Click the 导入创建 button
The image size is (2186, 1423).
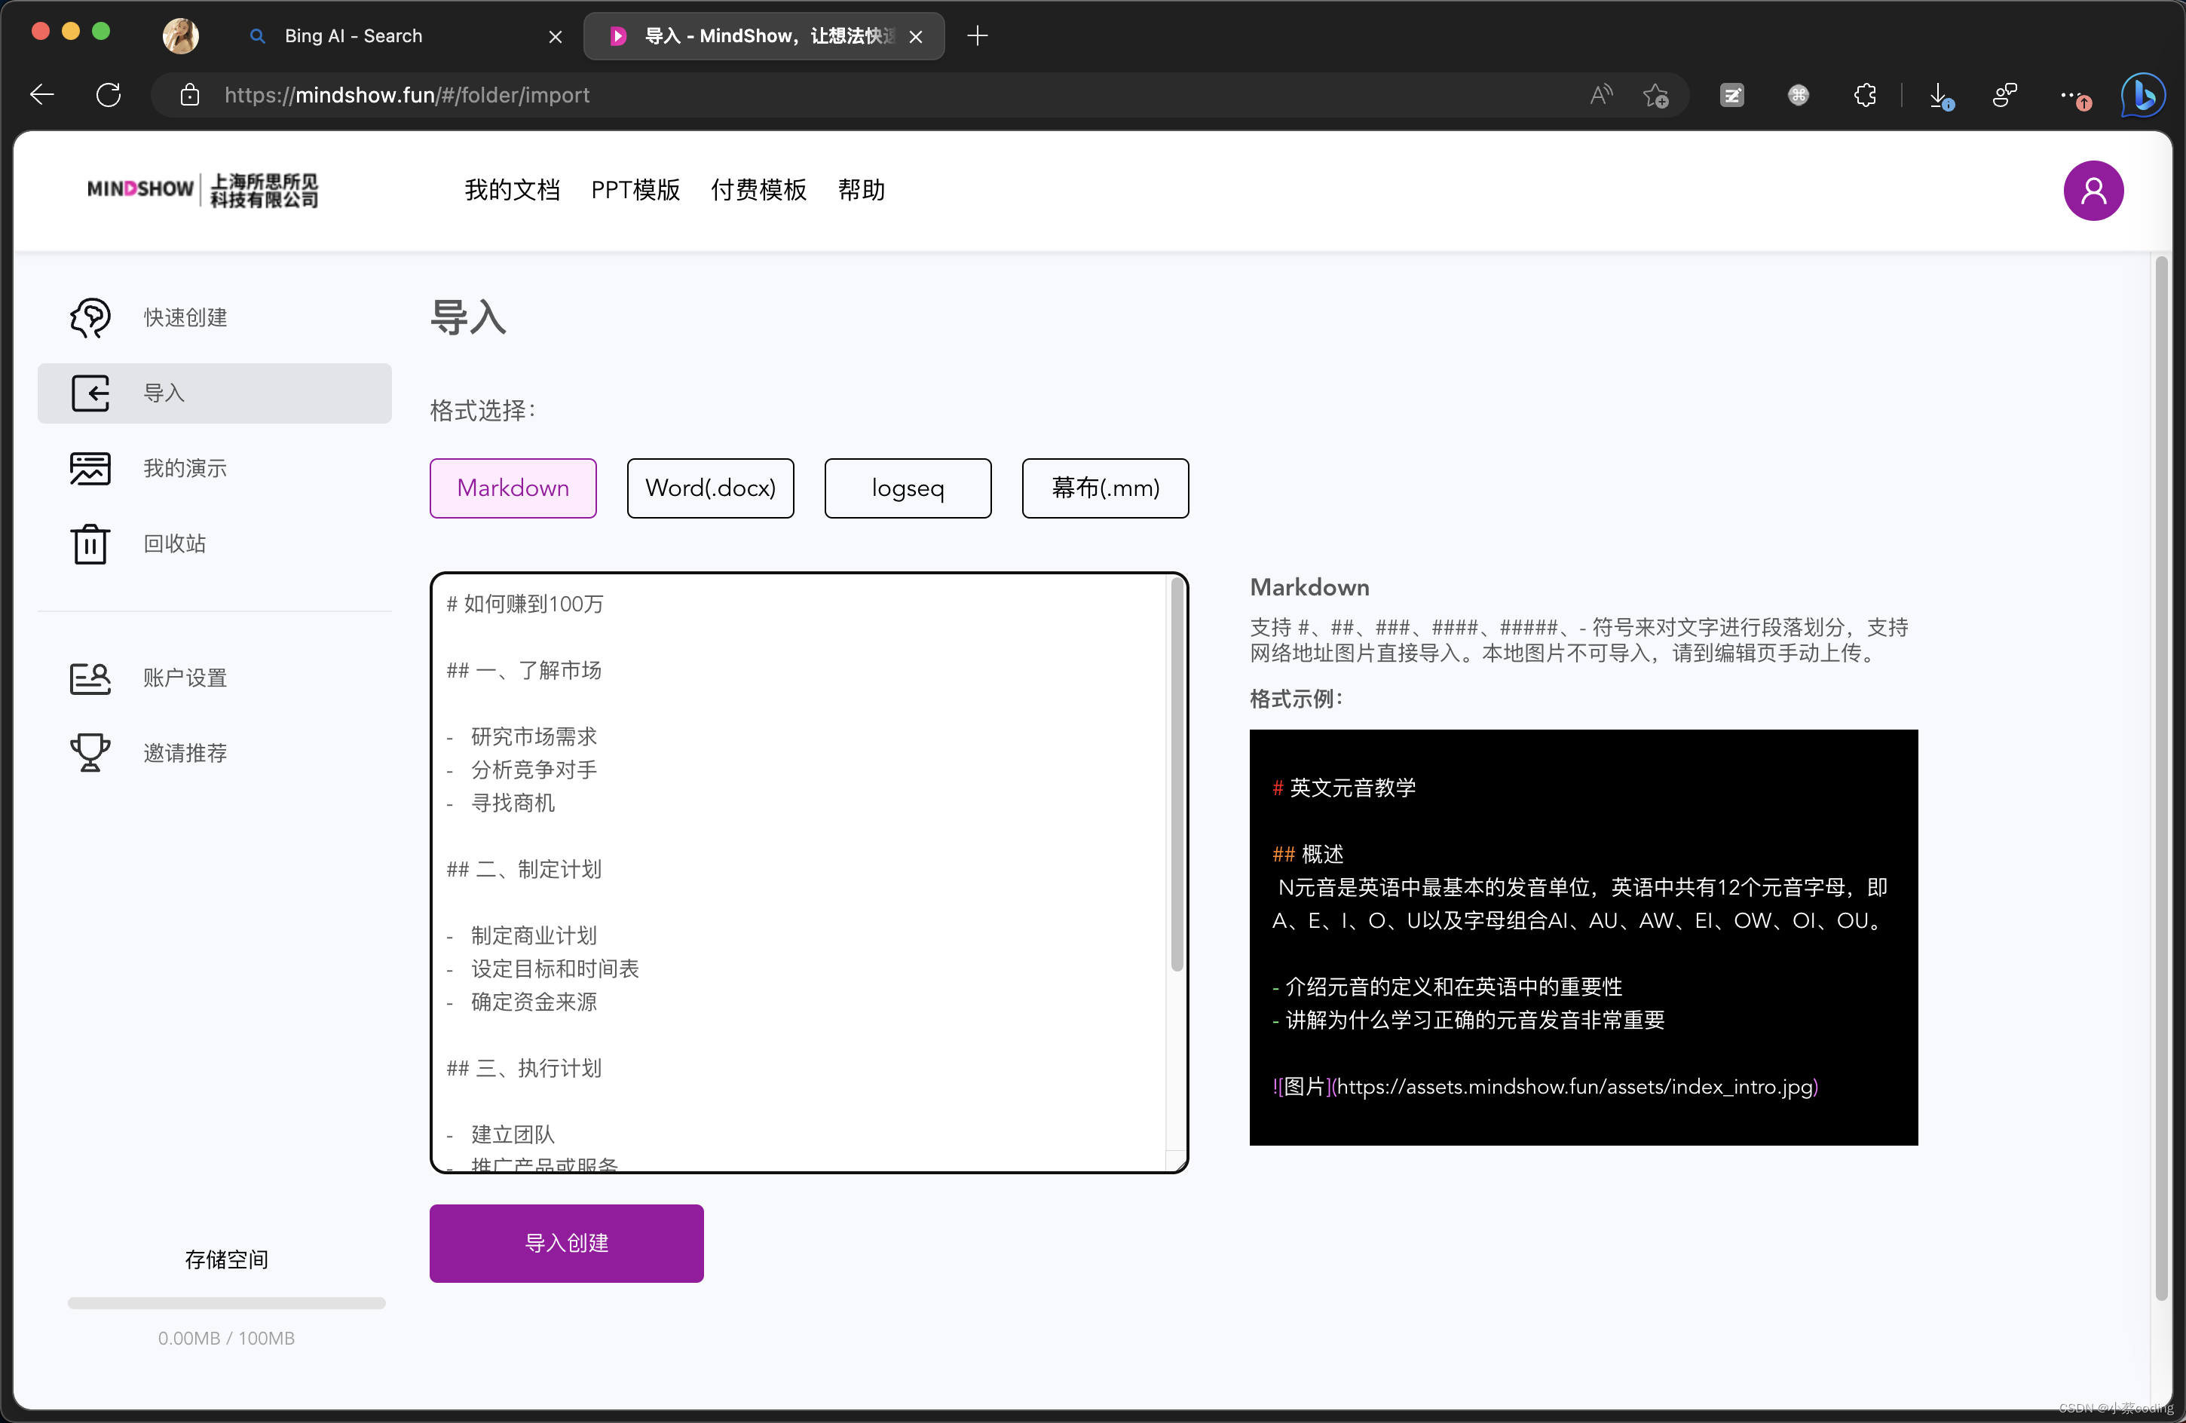coord(565,1241)
